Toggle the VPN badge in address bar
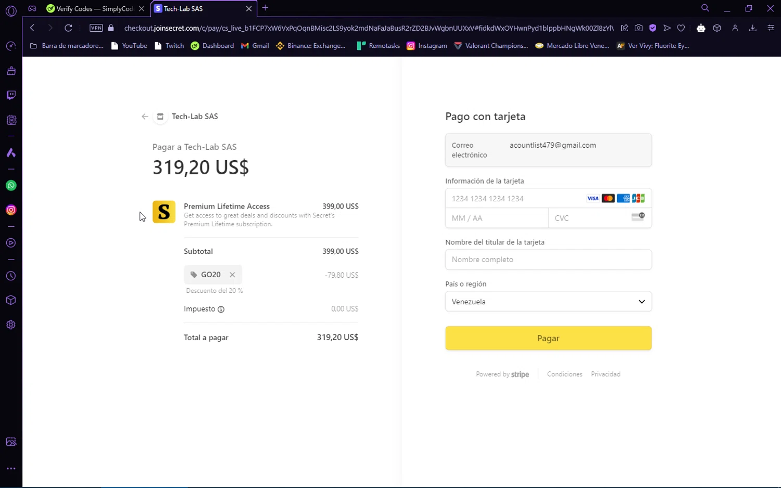Viewport: 781px width, 488px height. (96, 28)
